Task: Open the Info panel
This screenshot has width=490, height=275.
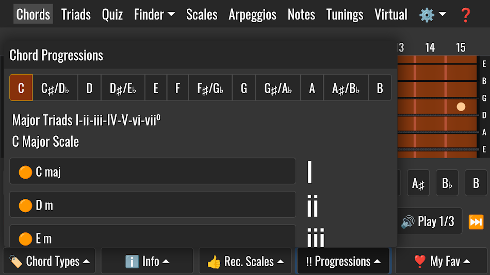Action: tap(147, 261)
